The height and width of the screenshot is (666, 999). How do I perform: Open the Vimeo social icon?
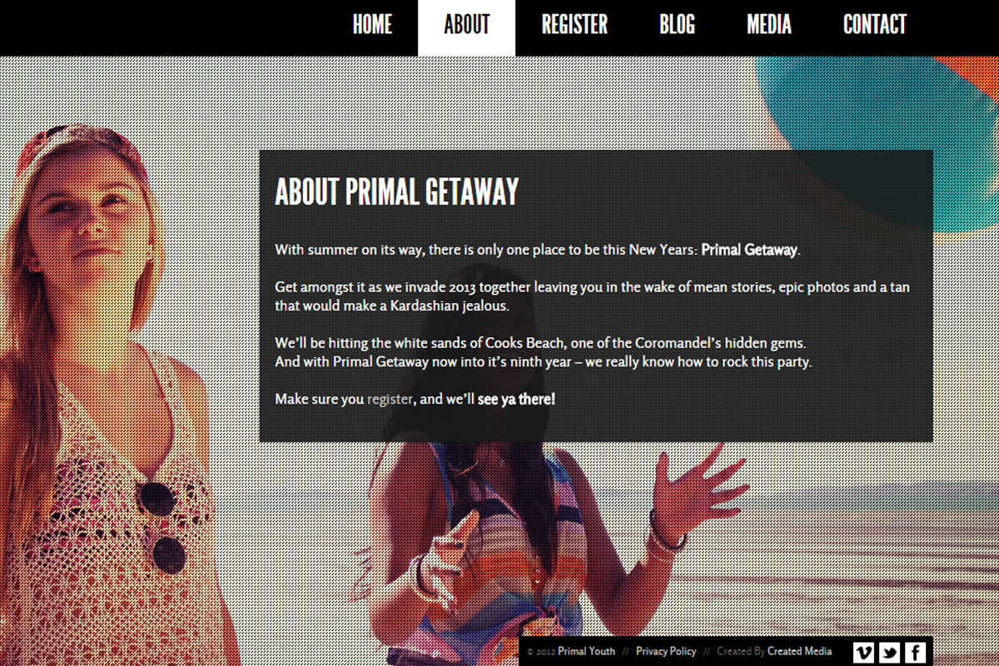tap(864, 653)
